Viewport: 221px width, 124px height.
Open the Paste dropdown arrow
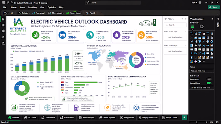click(x=8, y=13)
